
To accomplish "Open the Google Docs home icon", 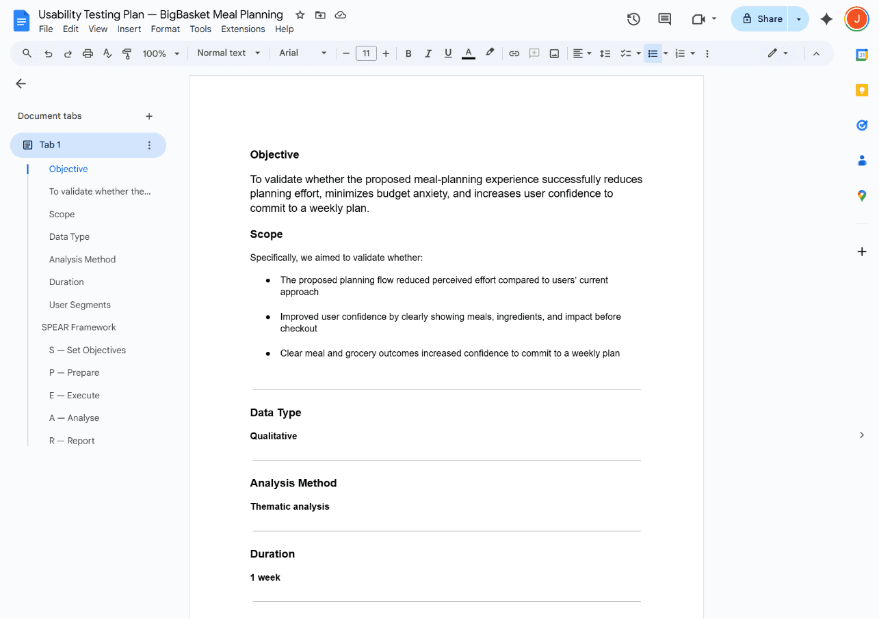I will tap(21, 20).
